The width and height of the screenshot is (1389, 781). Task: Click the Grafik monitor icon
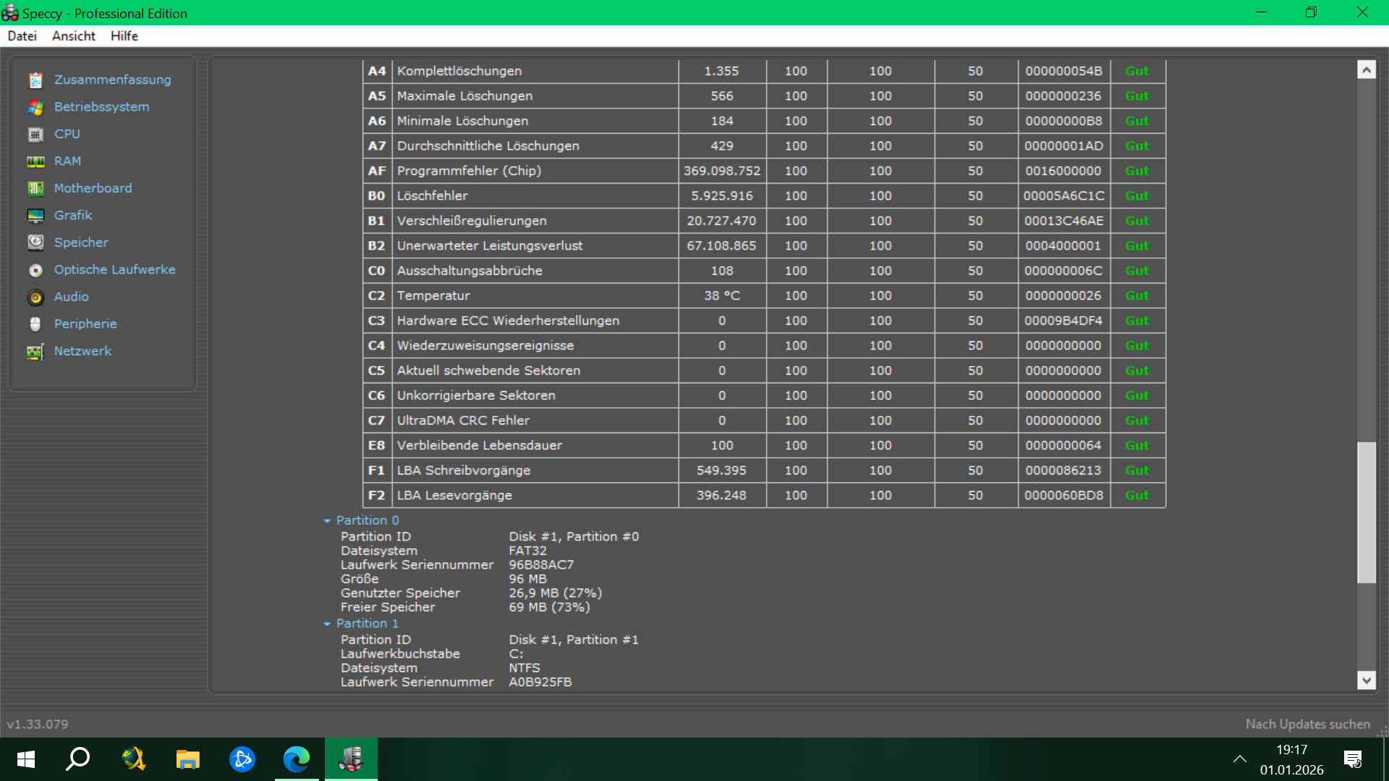(35, 215)
